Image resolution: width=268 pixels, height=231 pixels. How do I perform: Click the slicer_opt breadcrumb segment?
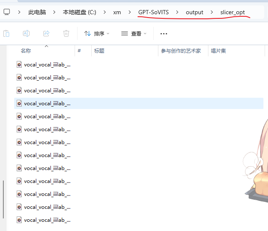[x=233, y=13]
